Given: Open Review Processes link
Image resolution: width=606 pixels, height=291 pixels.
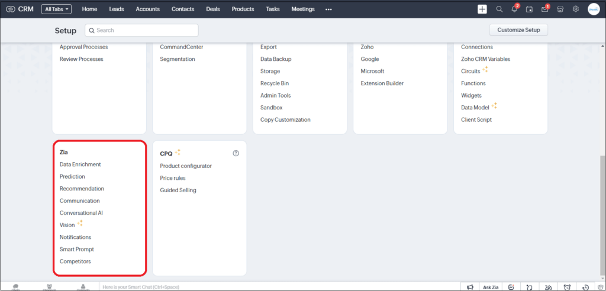Looking at the screenshot, I should click(x=82, y=59).
